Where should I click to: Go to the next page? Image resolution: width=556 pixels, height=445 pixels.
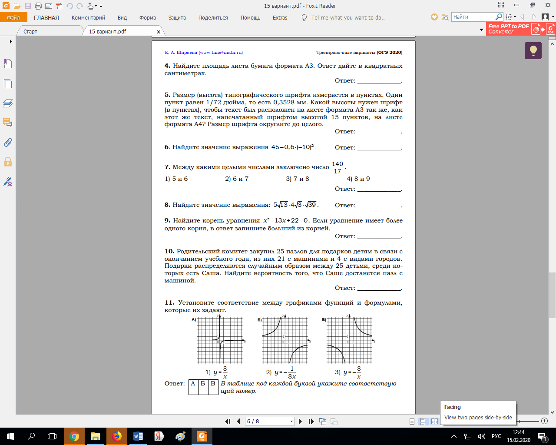tap(300, 421)
